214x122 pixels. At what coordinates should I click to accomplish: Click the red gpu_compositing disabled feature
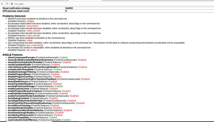point(35,45)
